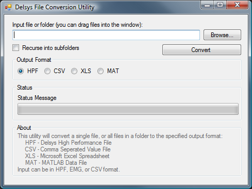252x189 pixels.
Task: Minimize the Delsys File Conversion Utility window
Action: point(207,5)
